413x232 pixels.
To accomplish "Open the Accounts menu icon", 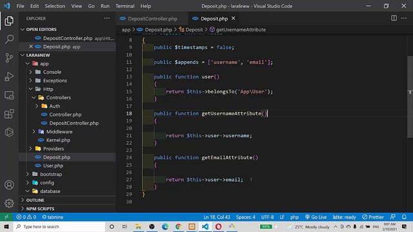I will tap(9, 185).
